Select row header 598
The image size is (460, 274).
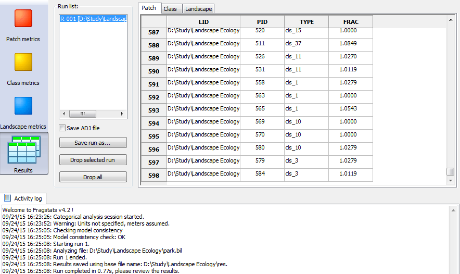(x=154, y=176)
